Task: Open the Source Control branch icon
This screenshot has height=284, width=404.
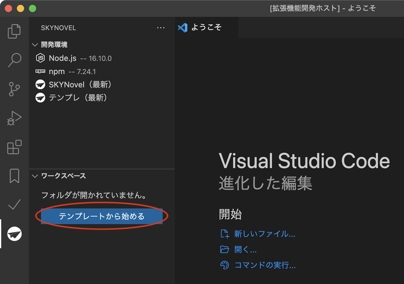Action: pyautogui.click(x=14, y=89)
